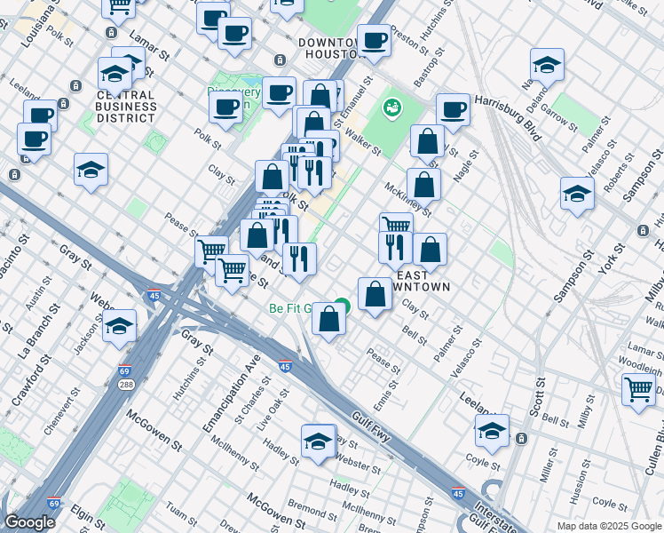Click the Map data ©2025 Google attribution
Image resolution: width=664 pixels, height=533 pixels.
pyautogui.click(x=610, y=526)
